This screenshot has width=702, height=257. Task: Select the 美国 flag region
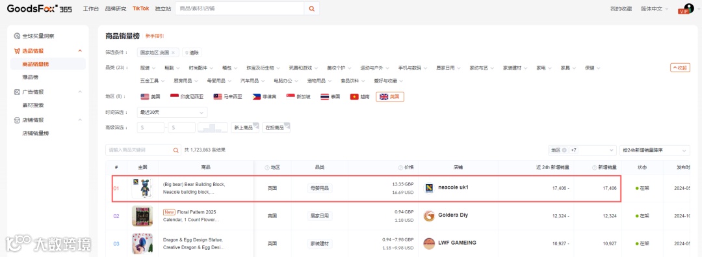(150, 96)
